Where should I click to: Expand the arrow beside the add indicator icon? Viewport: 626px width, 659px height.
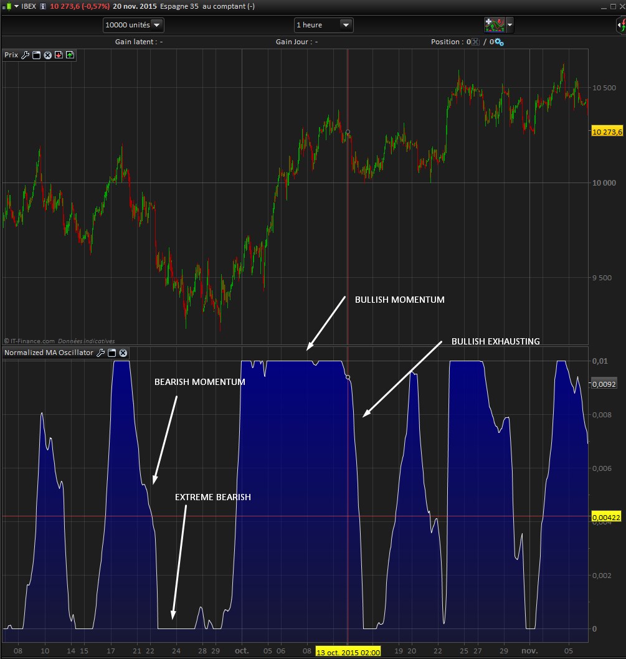pos(510,25)
